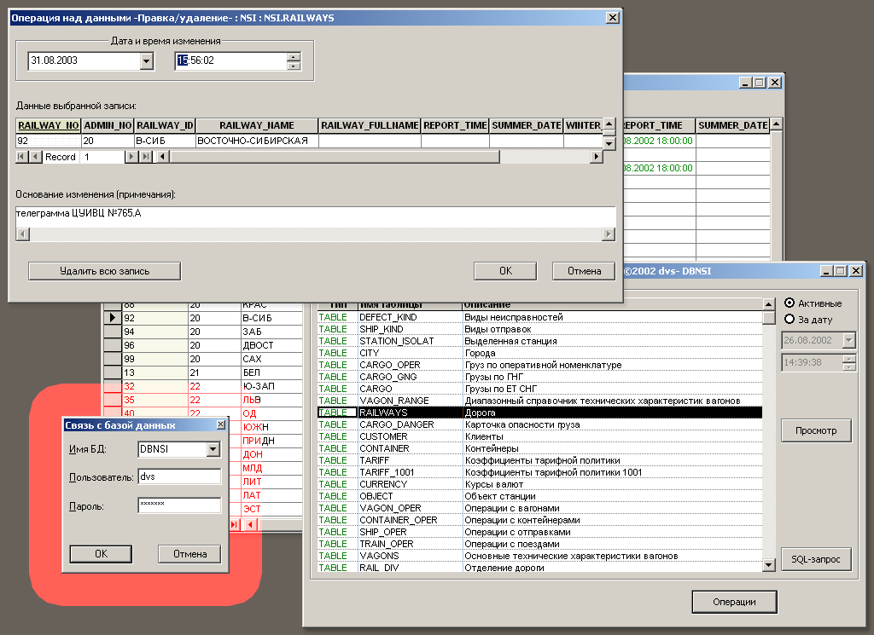The height and width of the screenshot is (635, 874).
Task: Click the RAILWAY_ID column header
Action: [165, 125]
